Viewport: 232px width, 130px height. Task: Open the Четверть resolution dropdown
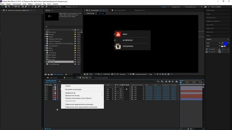click(124, 74)
